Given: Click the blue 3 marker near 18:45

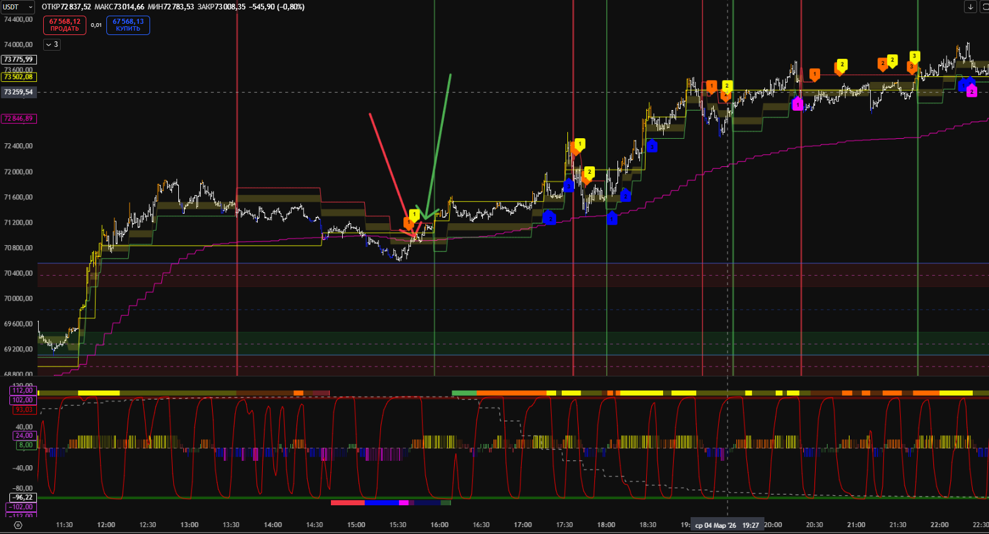Looking at the screenshot, I should (x=652, y=146).
